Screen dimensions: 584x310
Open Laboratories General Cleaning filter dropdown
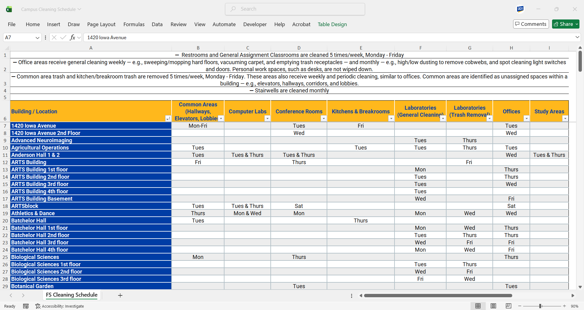(x=443, y=119)
